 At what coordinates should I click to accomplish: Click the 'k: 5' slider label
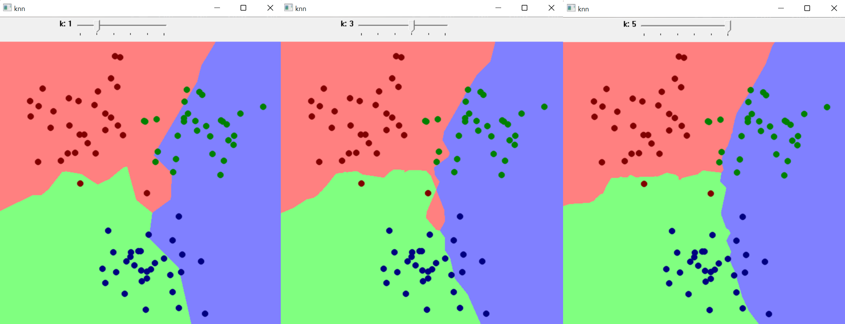pos(630,24)
